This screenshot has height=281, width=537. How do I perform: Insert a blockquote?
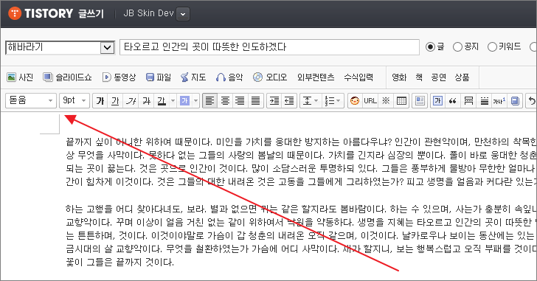453,101
